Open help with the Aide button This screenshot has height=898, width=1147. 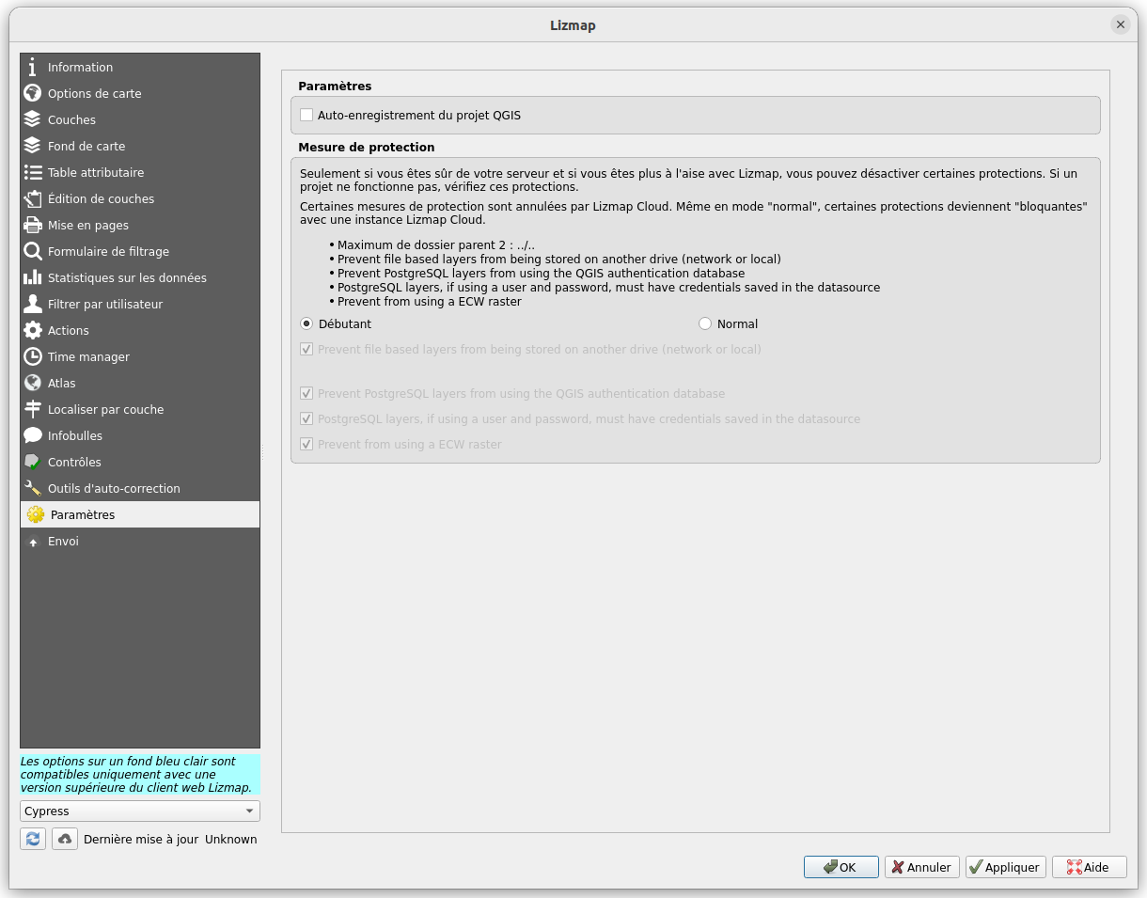coord(1089,867)
